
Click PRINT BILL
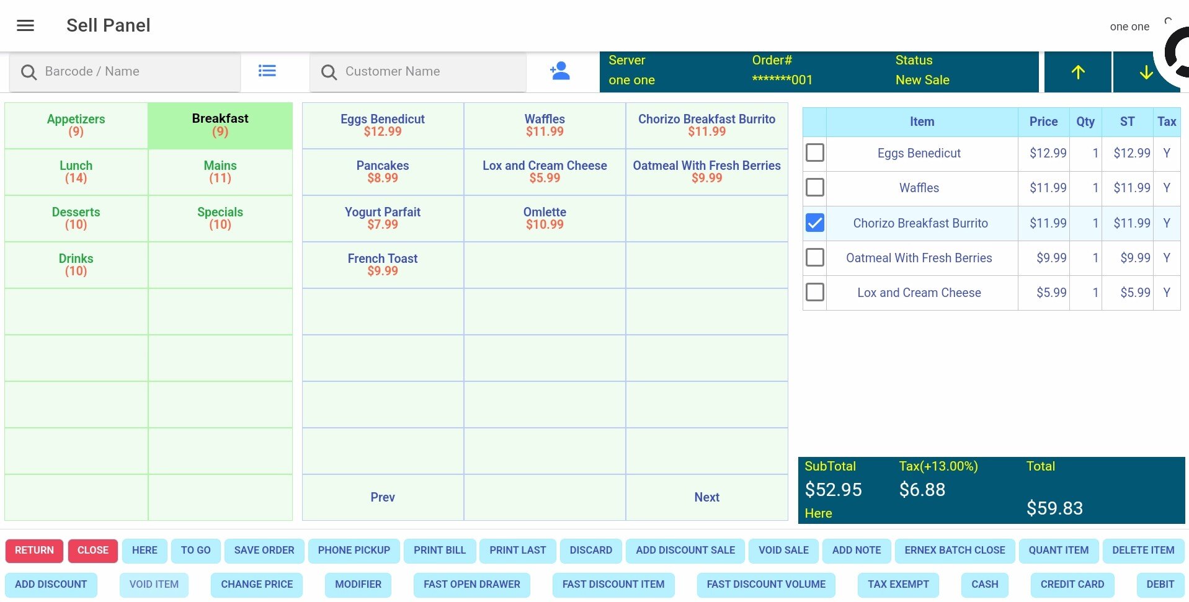coord(440,551)
